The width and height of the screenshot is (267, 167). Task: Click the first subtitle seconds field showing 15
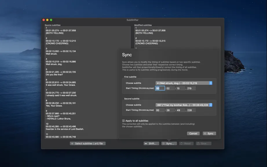click(181, 88)
